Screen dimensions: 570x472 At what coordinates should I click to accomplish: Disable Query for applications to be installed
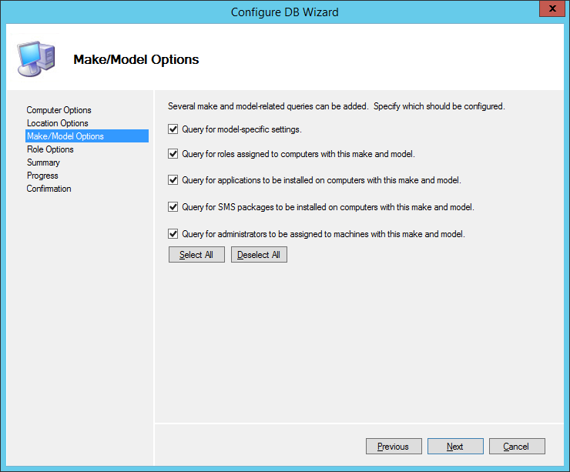point(173,180)
